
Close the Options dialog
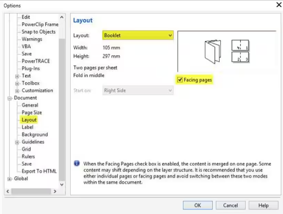pyautogui.click(x=279, y=5)
